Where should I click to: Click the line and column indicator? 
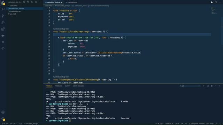(x=160, y=124)
